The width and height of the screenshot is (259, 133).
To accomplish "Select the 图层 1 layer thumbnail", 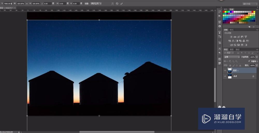I will (x=230, y=70).
